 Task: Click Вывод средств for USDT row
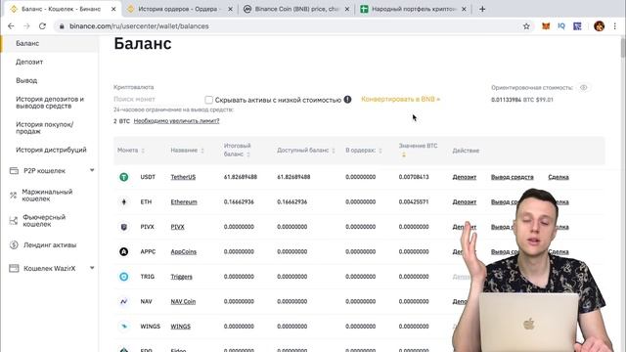point(513,177)
